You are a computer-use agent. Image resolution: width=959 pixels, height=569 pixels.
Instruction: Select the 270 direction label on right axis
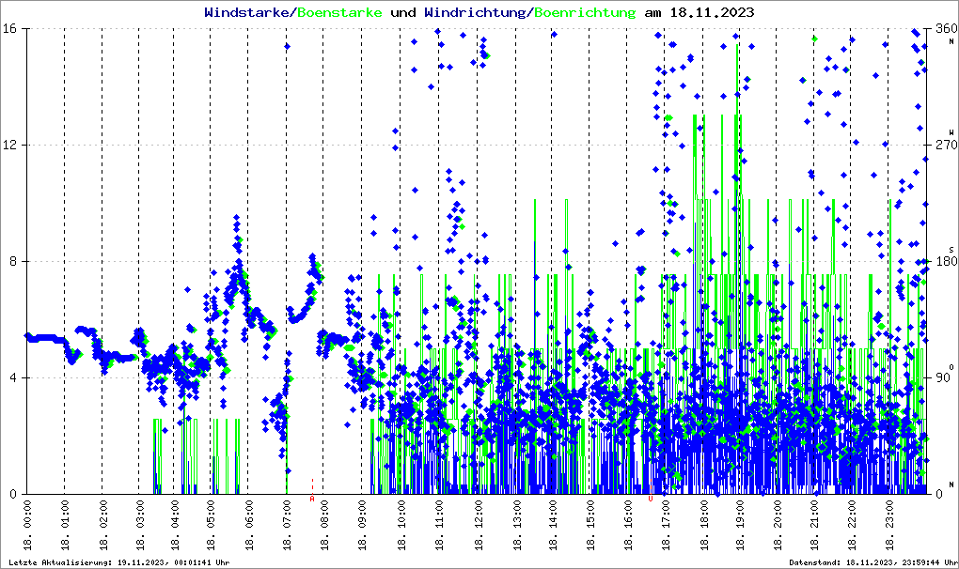(x=946, y=146)
